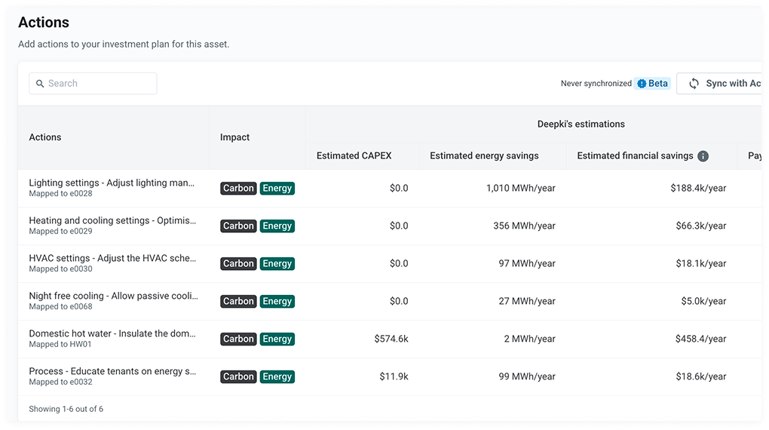Click the 27 MWh/year value
Image resolution: width=769 pixels, height=430 pixels.
pyautogui.click(x=527, y=302)
